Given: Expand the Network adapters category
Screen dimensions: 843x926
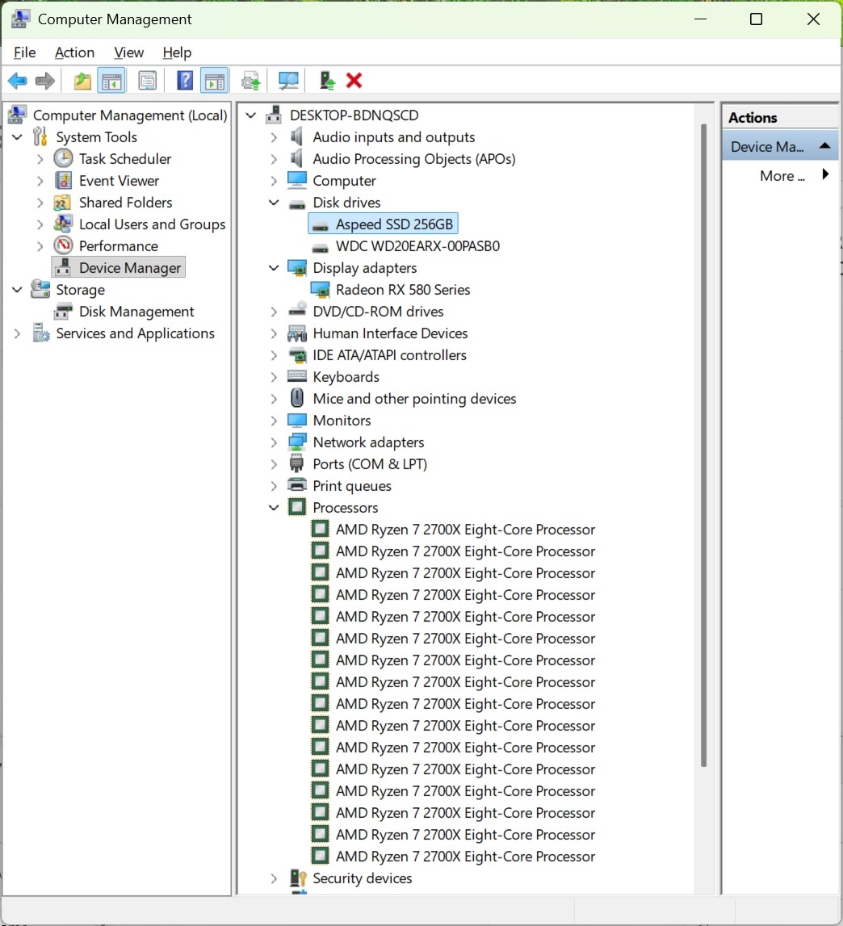Looking at the screenshot, I should 274,442.
